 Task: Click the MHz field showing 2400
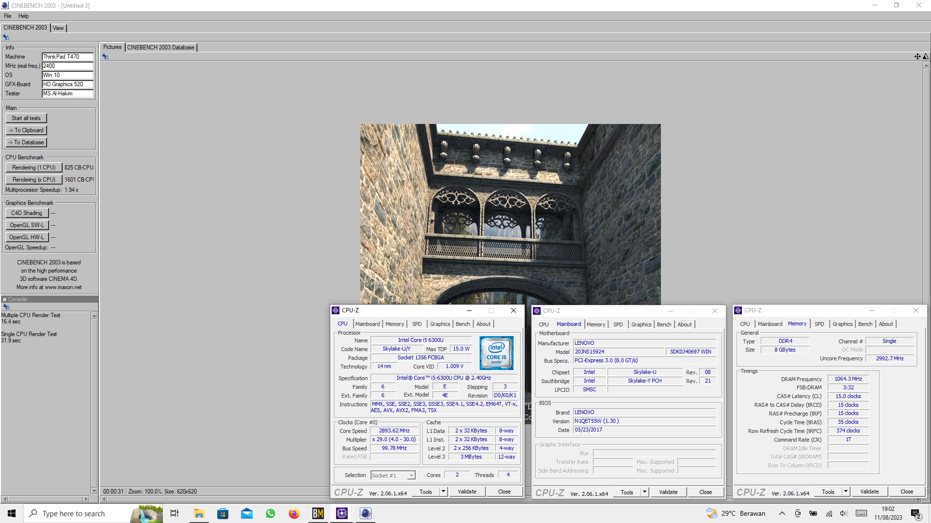pyautogui.click(x=67, y=66)
